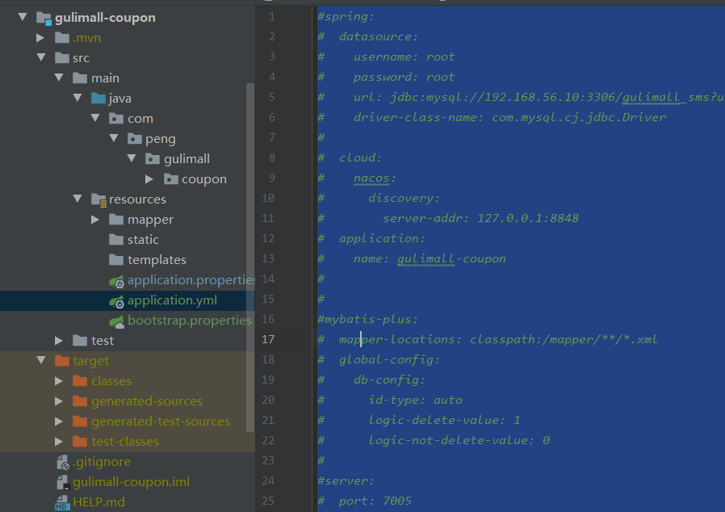Collapse the gulimall-coupon project node
Screen dimensions: 725x512
click(x=22, y=18)
